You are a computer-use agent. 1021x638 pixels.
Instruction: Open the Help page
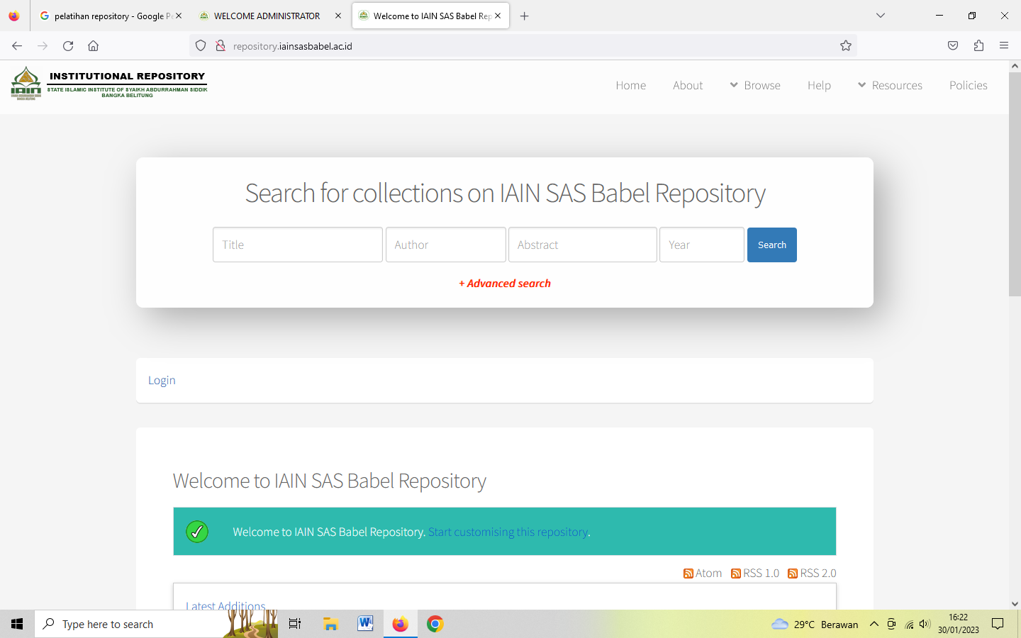819,85
